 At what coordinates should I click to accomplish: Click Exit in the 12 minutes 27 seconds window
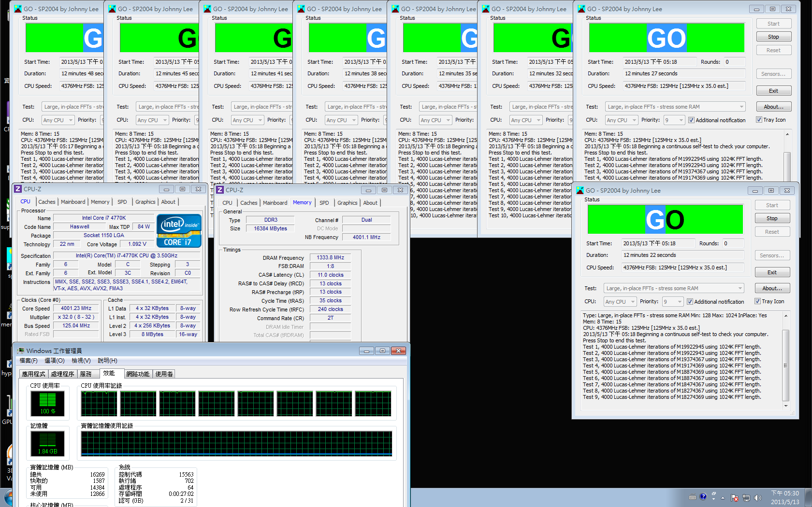pos(773,91)
